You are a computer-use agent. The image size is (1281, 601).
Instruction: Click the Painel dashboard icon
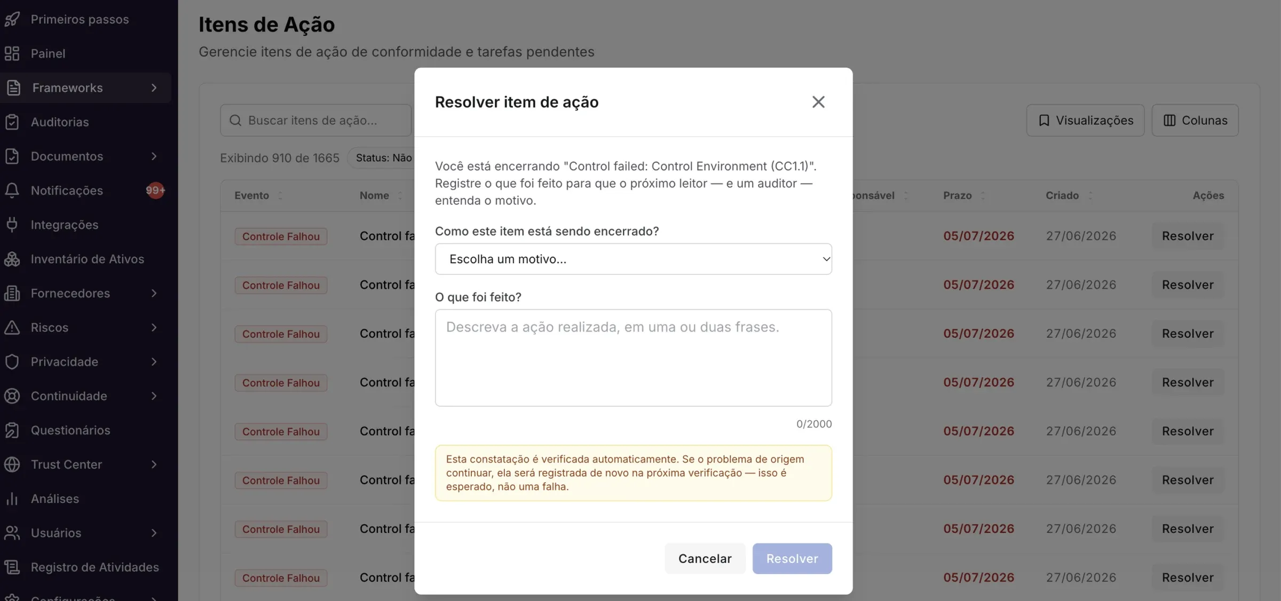coord(12,53)
